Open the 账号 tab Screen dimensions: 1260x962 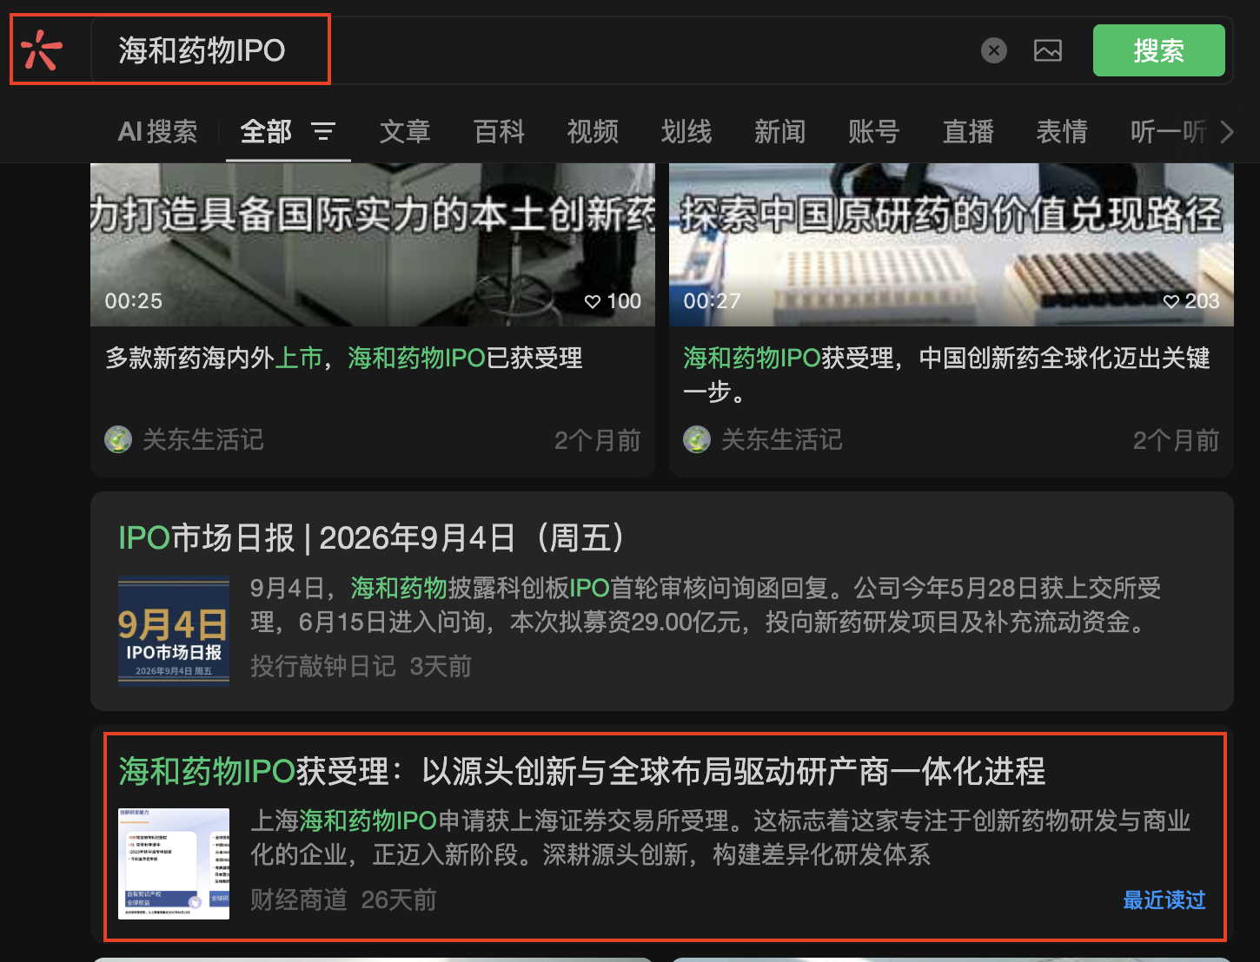point(874,132)
